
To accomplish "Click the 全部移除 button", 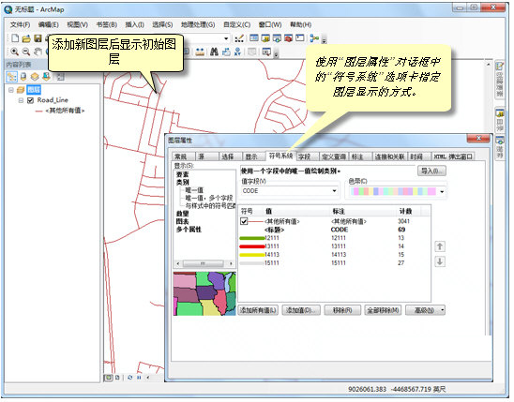I will 383,309.
